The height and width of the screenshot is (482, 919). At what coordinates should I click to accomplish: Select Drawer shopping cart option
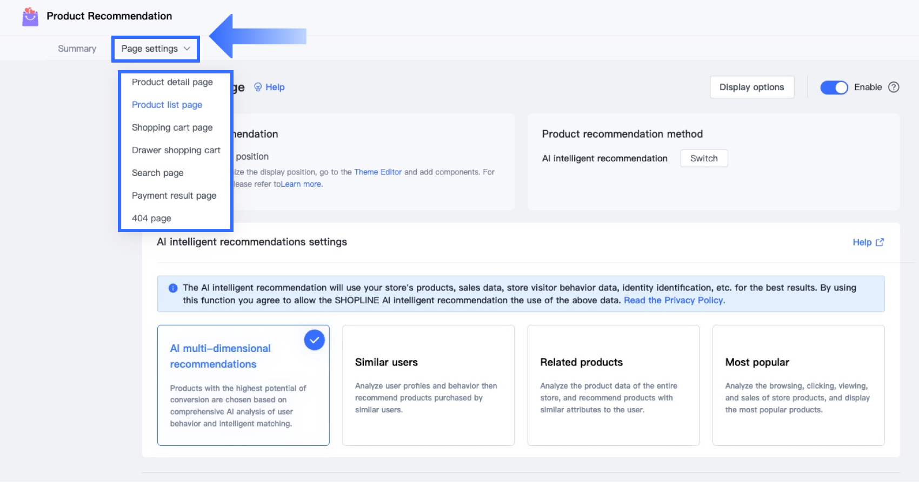coord(176,150)
